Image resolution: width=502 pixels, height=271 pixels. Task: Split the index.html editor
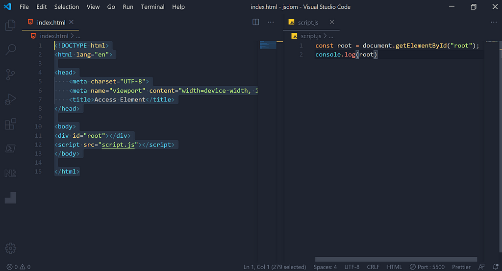coord(256,22)
